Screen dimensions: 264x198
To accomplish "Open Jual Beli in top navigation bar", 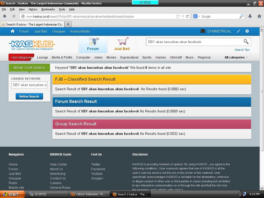I will pos(40,31).
